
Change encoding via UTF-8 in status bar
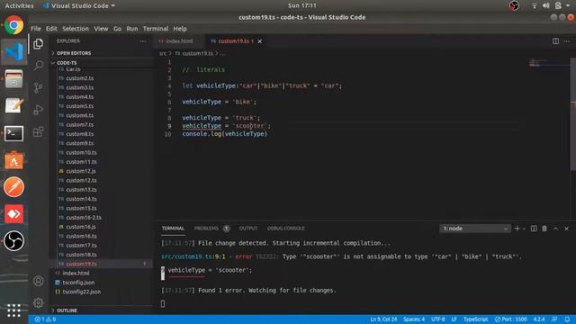click(438, 319)
